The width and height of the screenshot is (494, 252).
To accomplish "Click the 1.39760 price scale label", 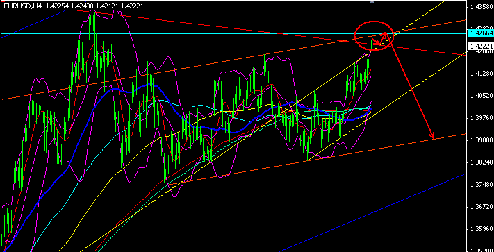I will 481,117.
